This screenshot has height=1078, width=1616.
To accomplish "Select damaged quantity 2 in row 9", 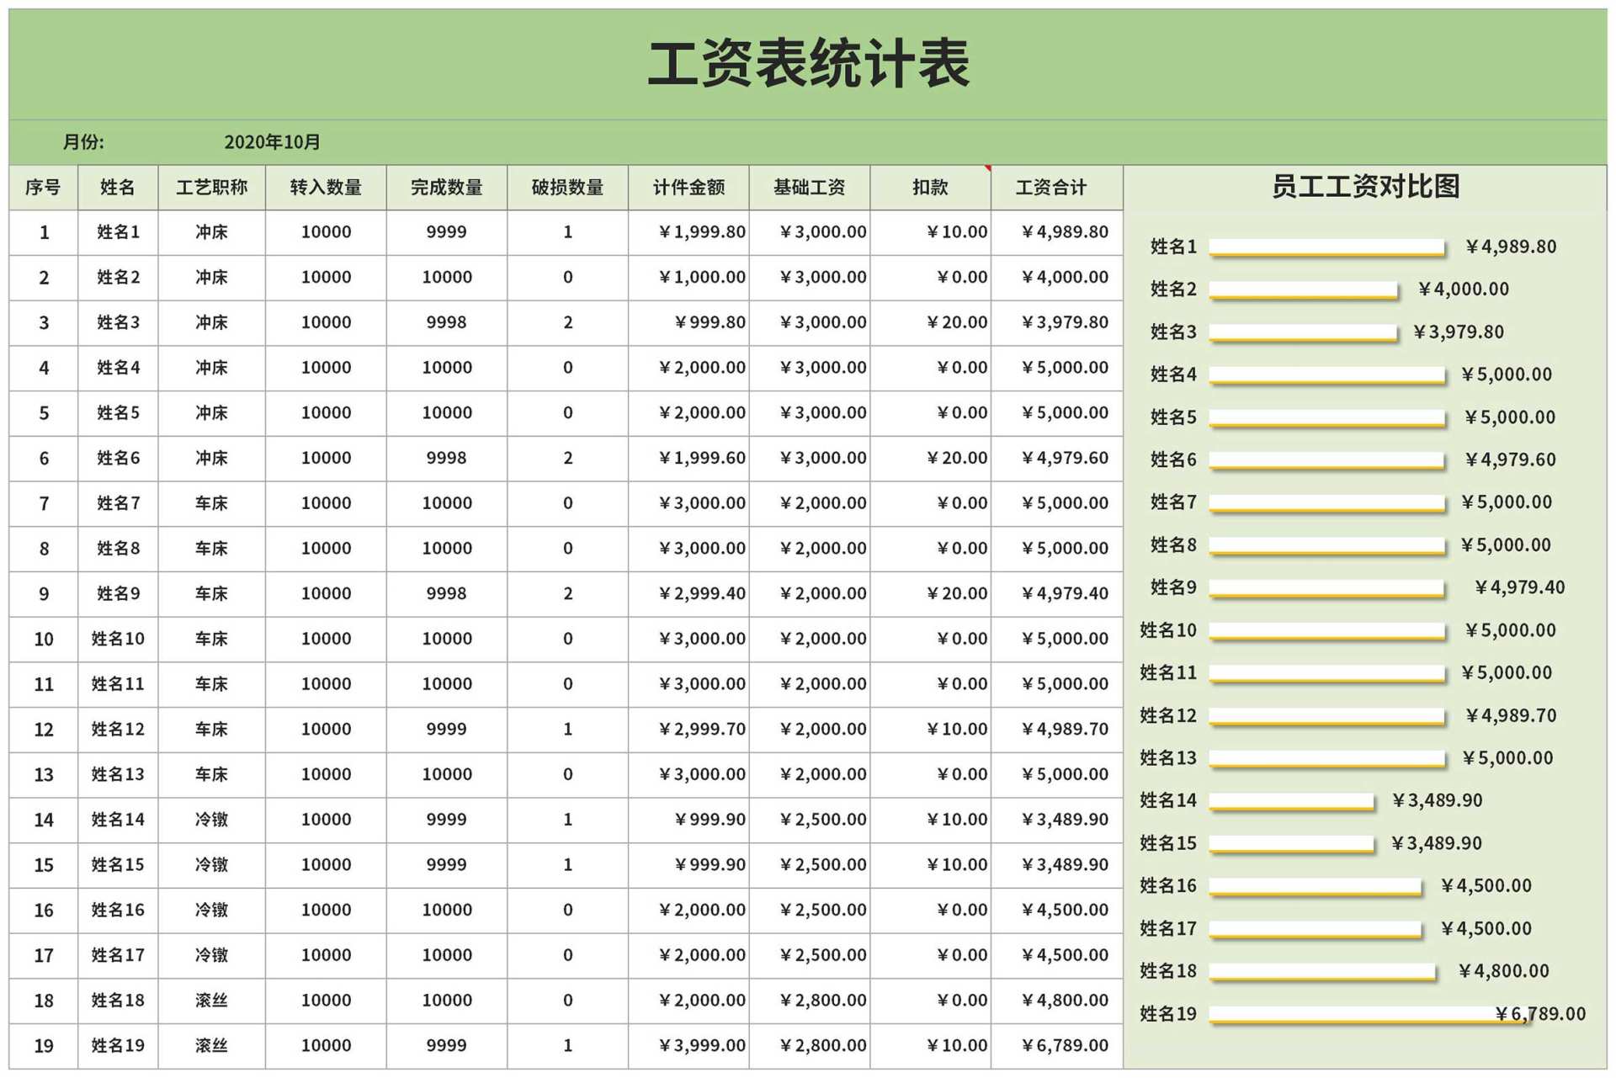I will pyautogui.click(x=568, y=594).
